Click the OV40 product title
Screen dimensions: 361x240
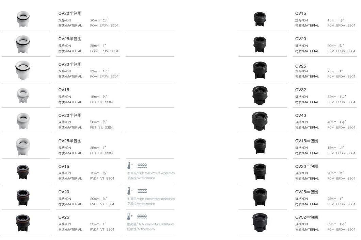(301, 116)
